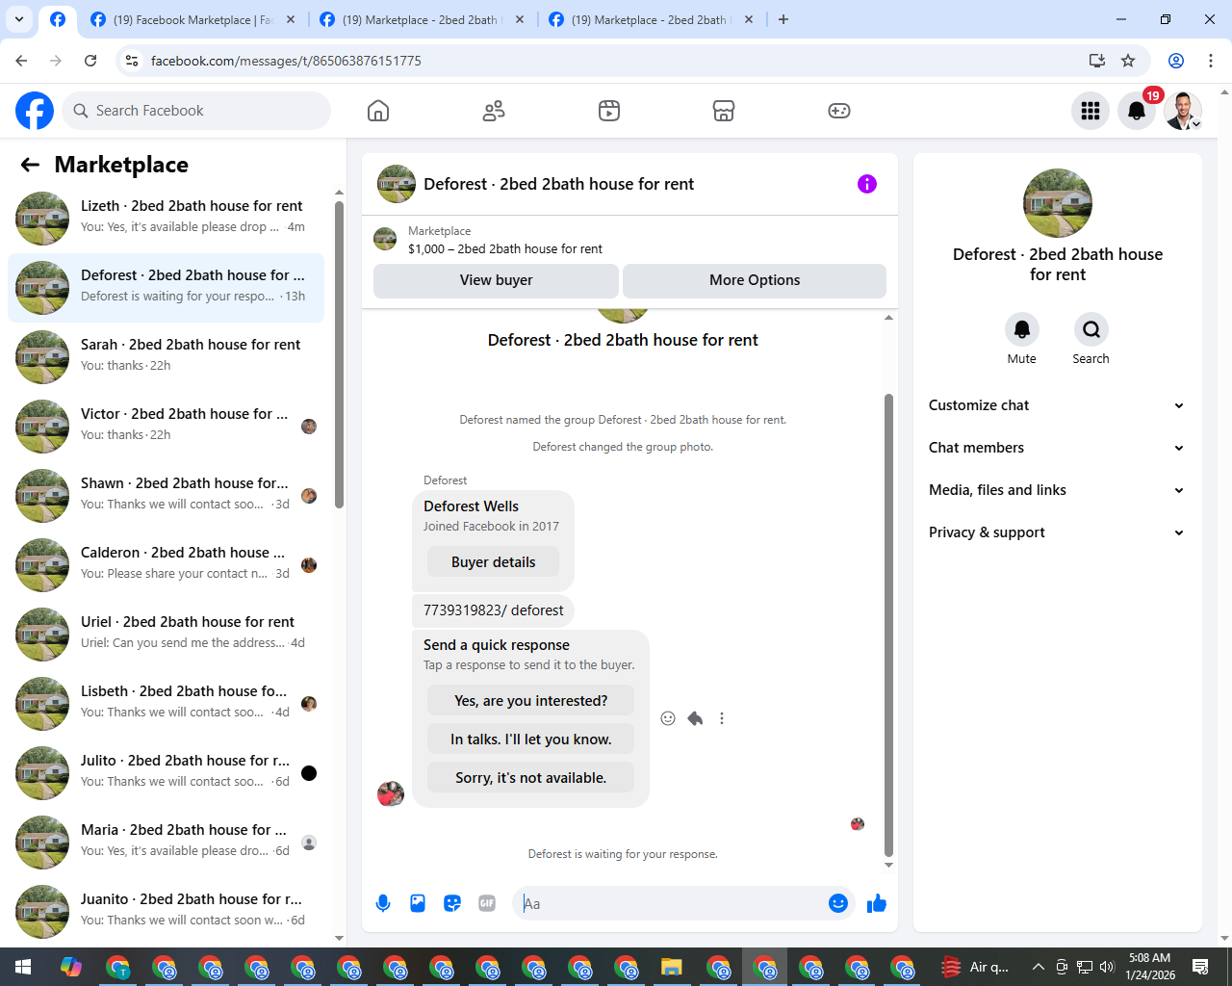This screenshot has width=1232, height=986.
Task: Bookmark this page with star icon
Action: [1128, 61]
